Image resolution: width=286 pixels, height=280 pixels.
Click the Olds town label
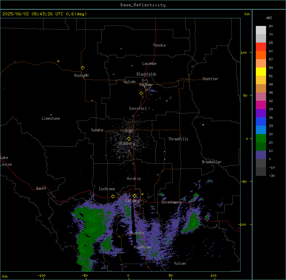coord(129,131)
